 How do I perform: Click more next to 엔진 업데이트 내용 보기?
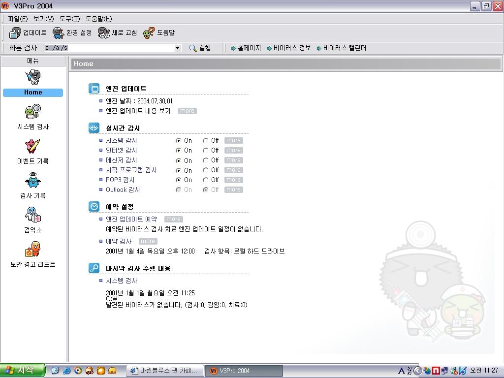(188, 111)
